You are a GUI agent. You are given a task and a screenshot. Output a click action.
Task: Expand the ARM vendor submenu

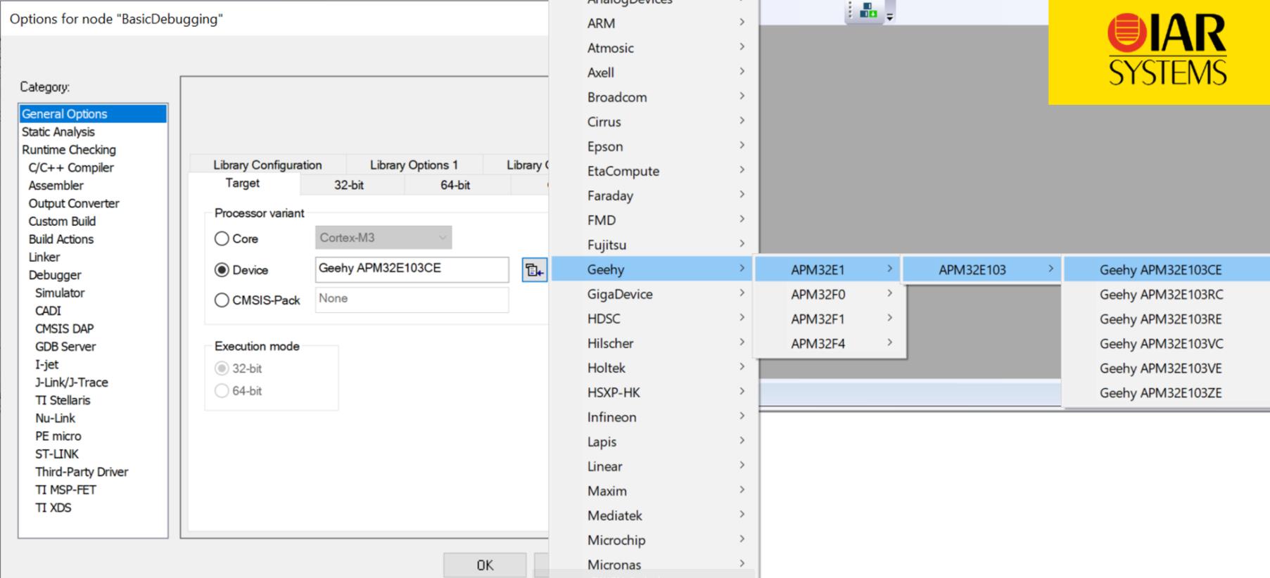[653, 23]
